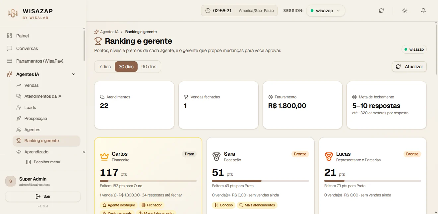438x214 pixels.
Task: Click Carlos's Prata level badge
Action: tap(189, 154)
